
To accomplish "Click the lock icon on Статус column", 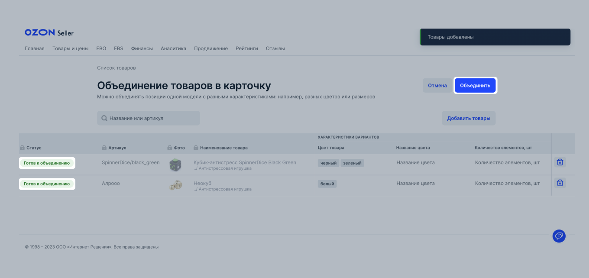I will 22,148.
